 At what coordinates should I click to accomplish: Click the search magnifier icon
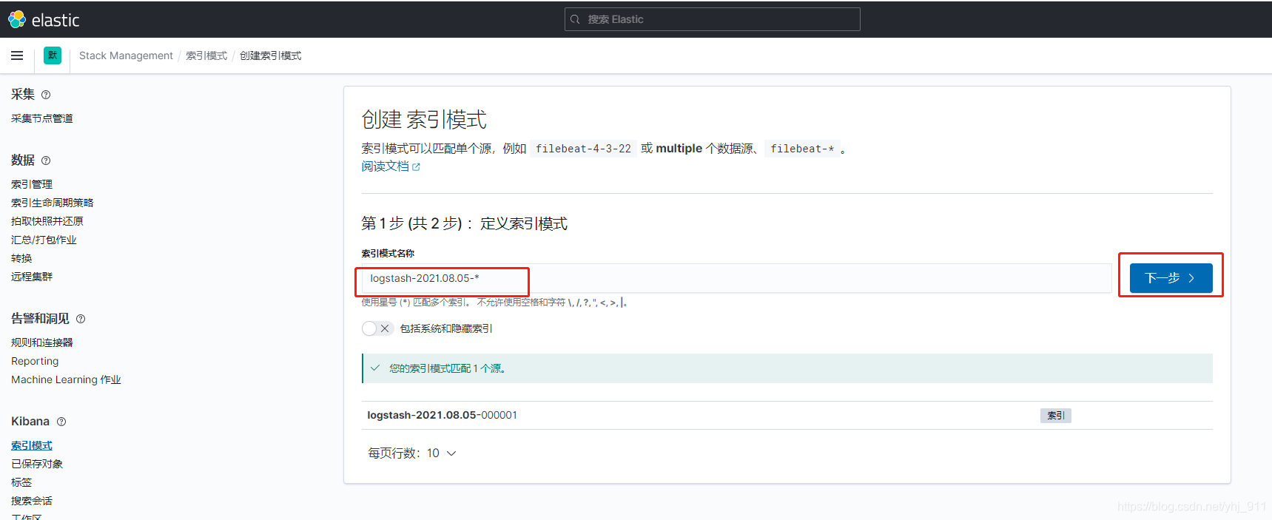click(x=575, y=19)
